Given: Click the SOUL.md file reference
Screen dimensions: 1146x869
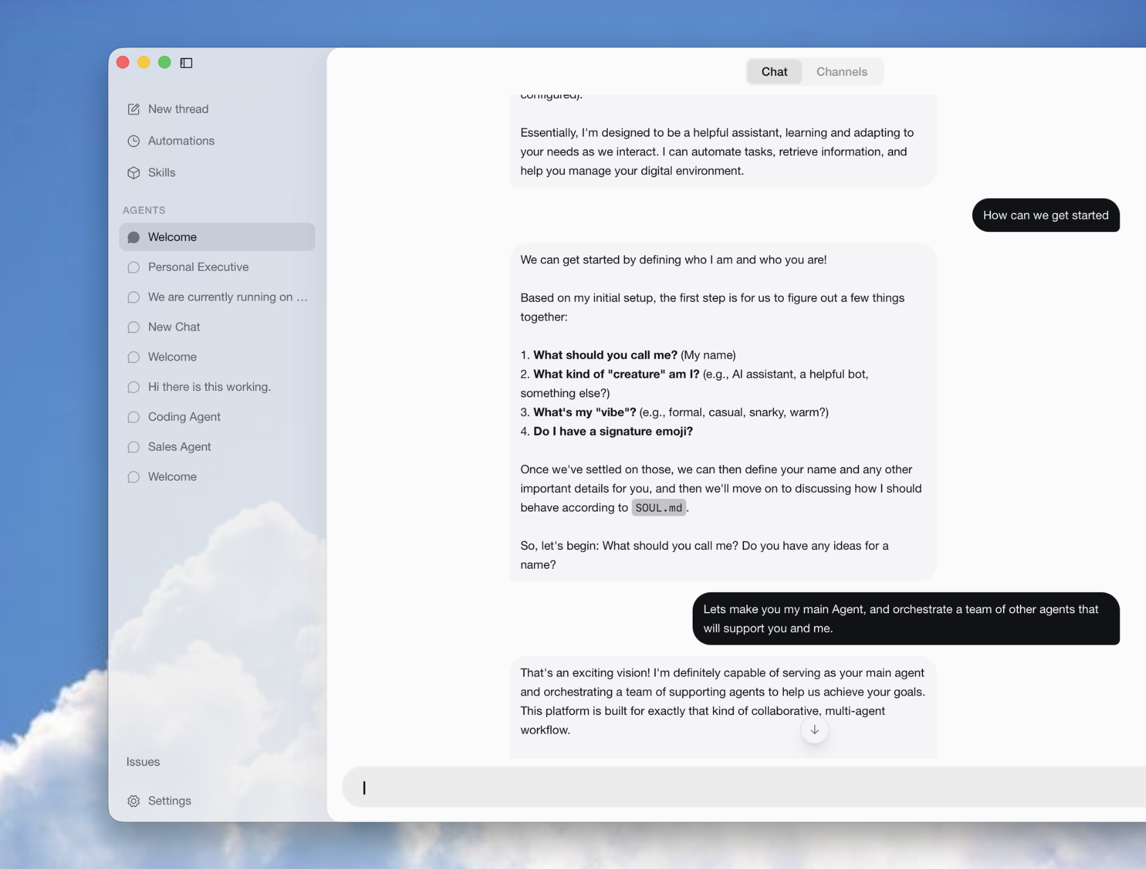Looking at the screenshot, I should click(x=658, y=507).
